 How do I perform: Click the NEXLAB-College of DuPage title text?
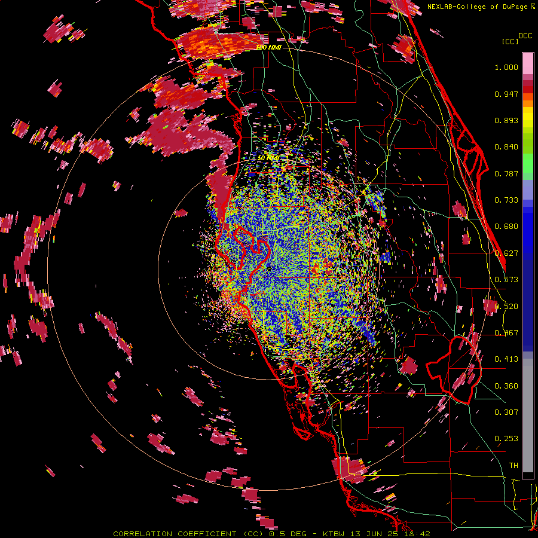tap(481, 7)
